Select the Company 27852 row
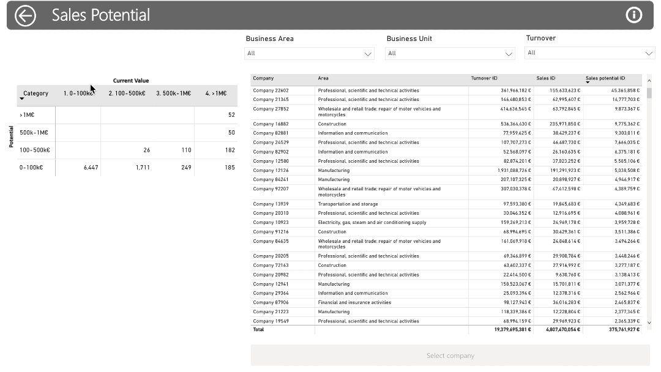This screenshot has height=372, width=661. point(446,112)
